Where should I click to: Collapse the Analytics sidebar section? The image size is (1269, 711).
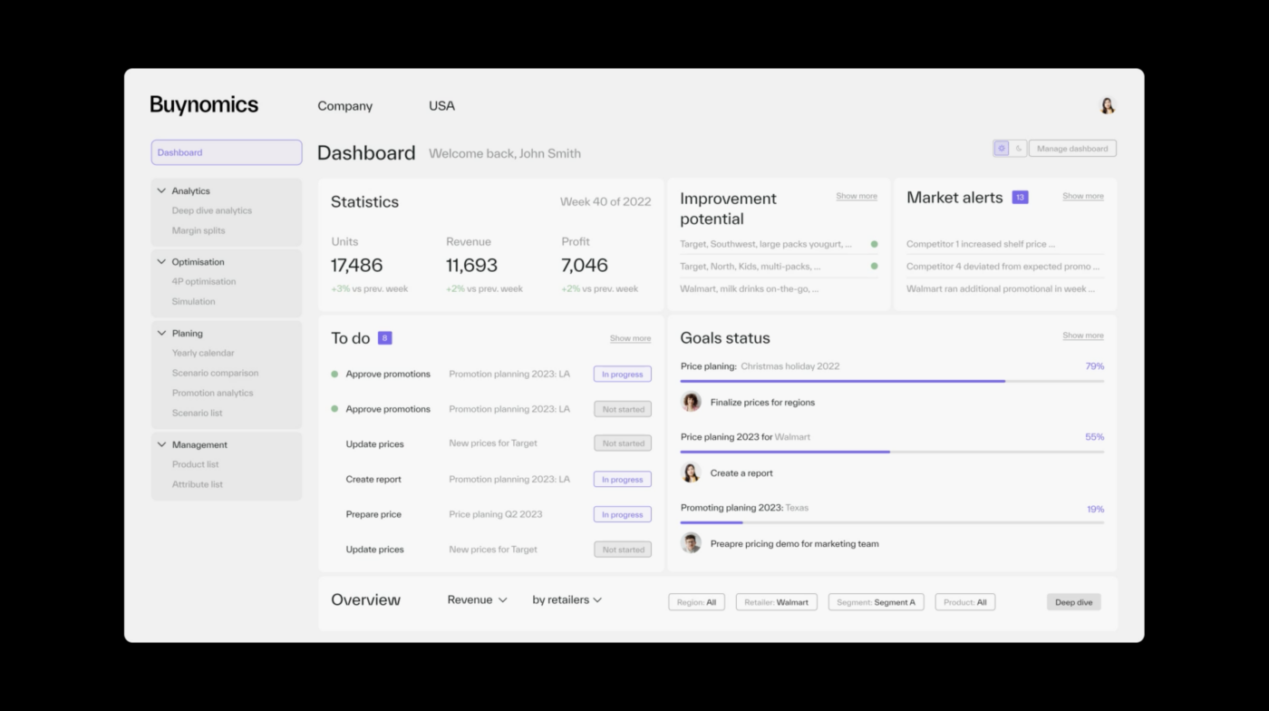click(162, 191)
